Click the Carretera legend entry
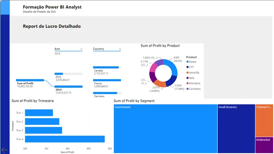The height and width of the screenshot is (154, 274). coord(194,89)
